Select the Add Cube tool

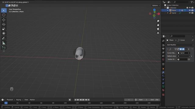coord(4,48)
